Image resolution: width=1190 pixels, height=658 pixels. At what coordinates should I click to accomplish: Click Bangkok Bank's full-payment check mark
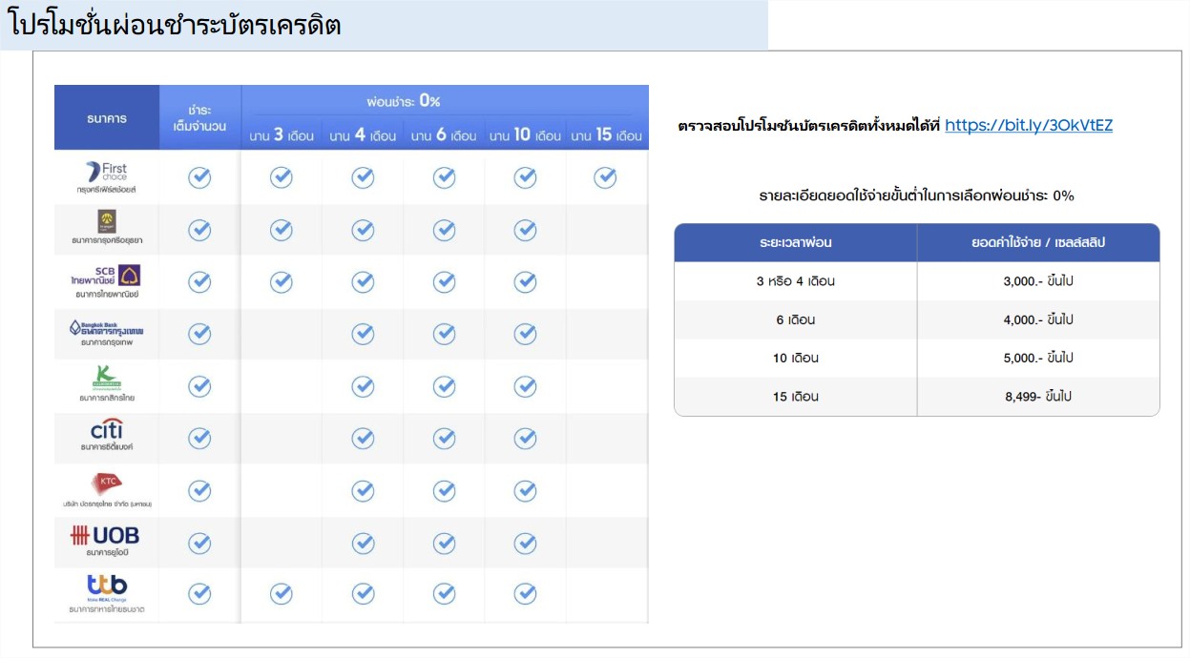click(x=199, y=334)
